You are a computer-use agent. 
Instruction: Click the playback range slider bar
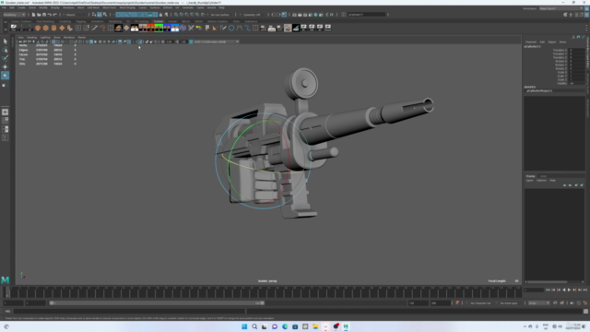click(158, 303)
